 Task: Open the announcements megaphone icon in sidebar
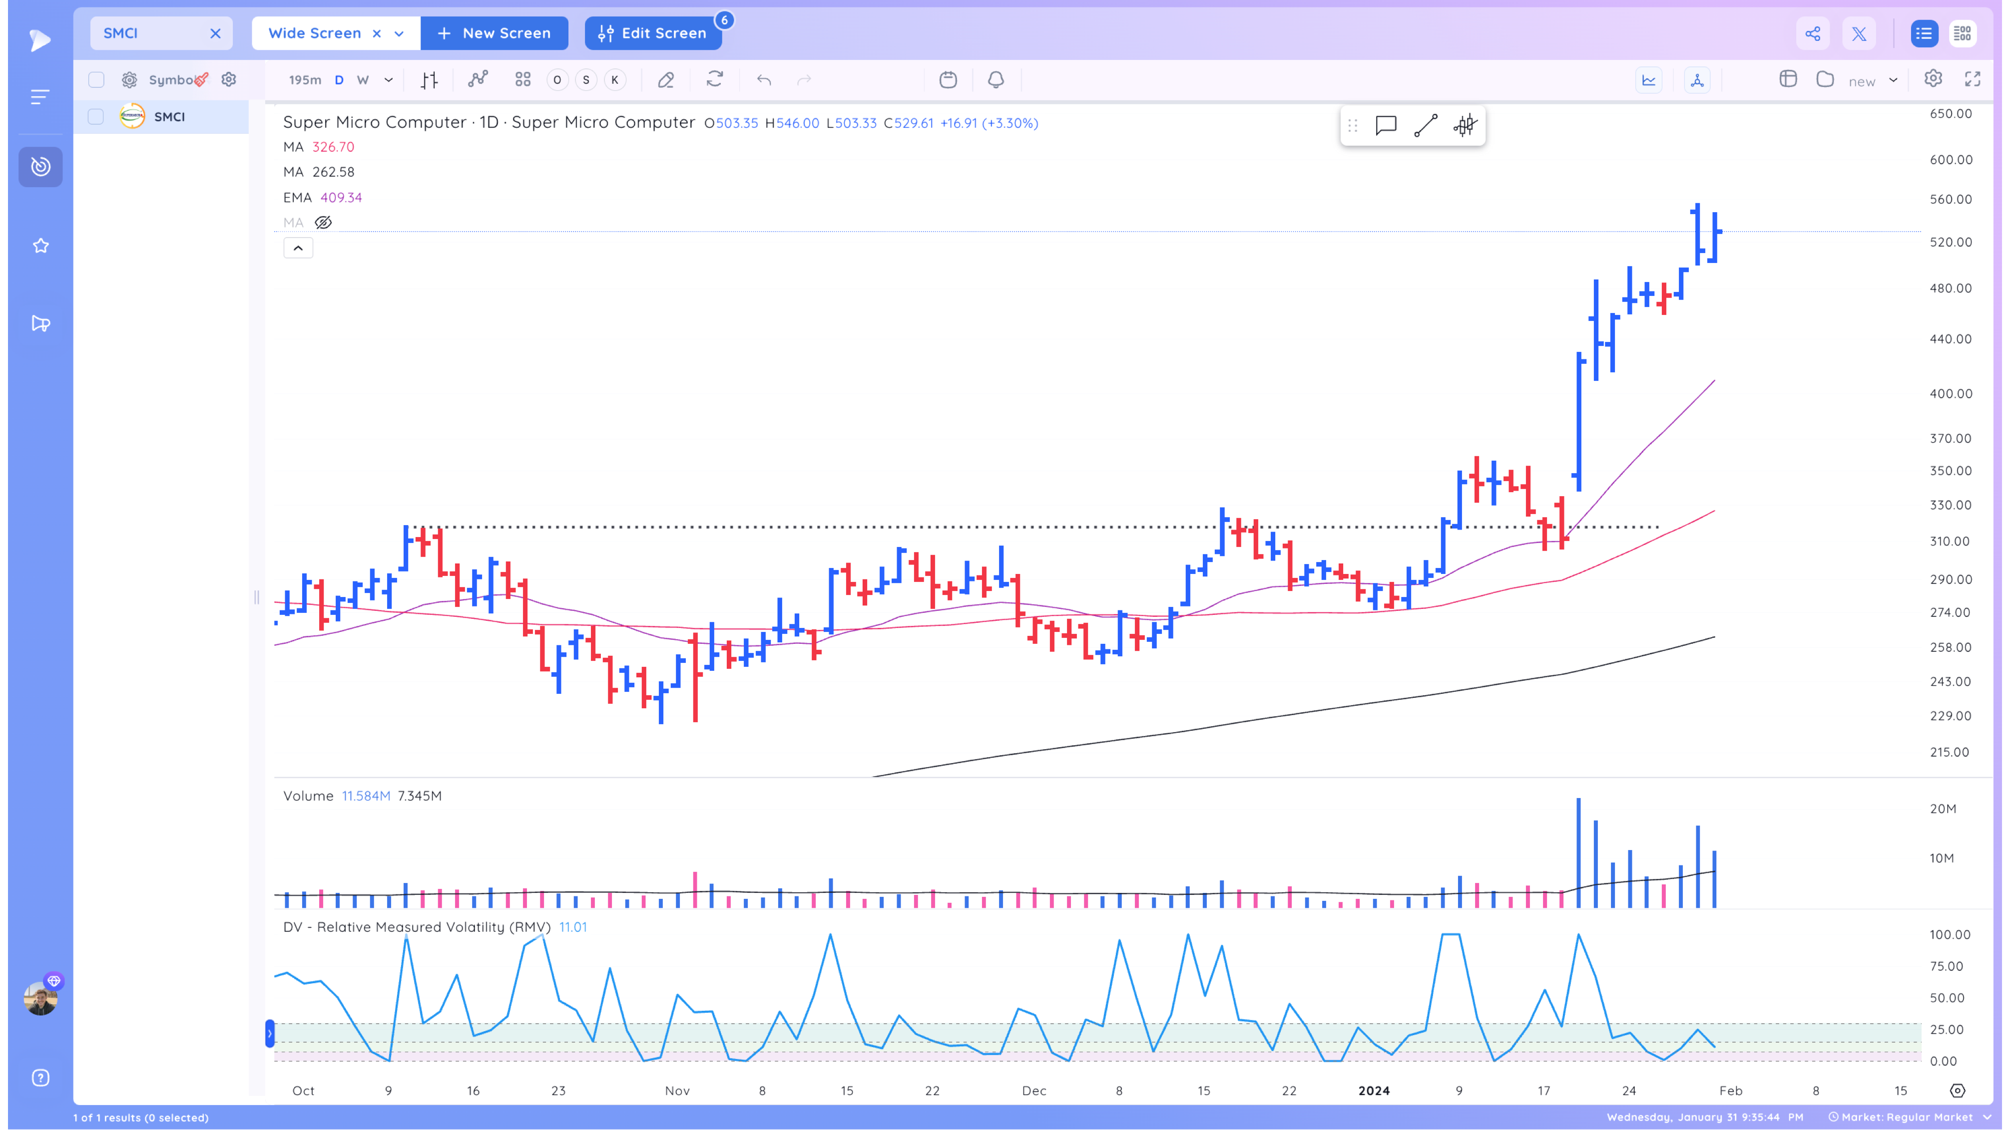click(x=40, y=323)
